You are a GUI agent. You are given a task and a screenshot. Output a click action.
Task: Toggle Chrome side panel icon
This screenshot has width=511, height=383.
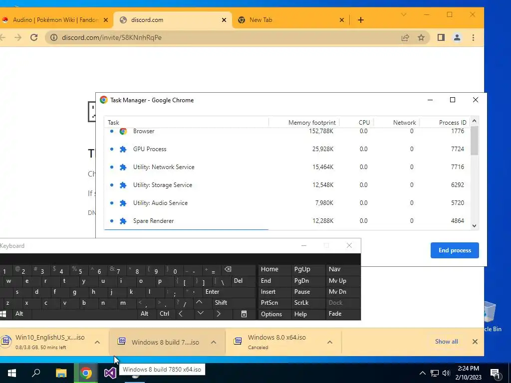click(x=441, y=37)
